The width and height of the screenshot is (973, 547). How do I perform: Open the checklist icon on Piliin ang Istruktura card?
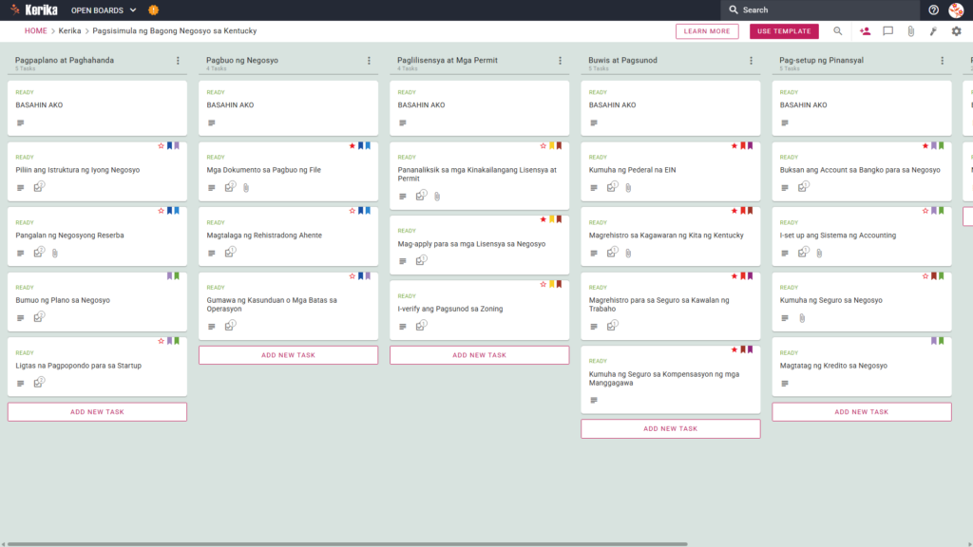(38, 187)
